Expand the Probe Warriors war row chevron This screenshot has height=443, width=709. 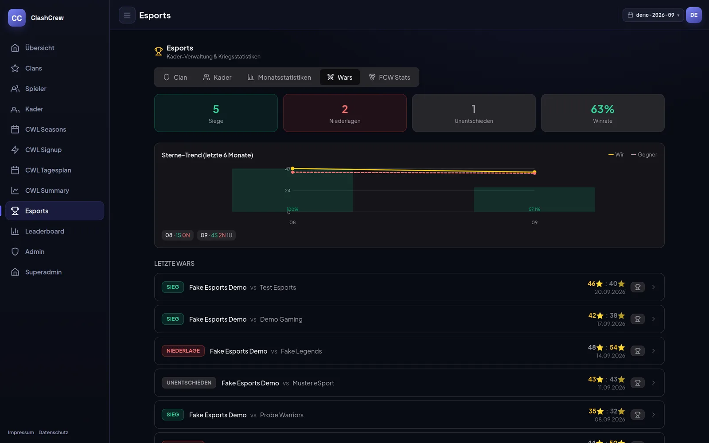tap(654, 415)
